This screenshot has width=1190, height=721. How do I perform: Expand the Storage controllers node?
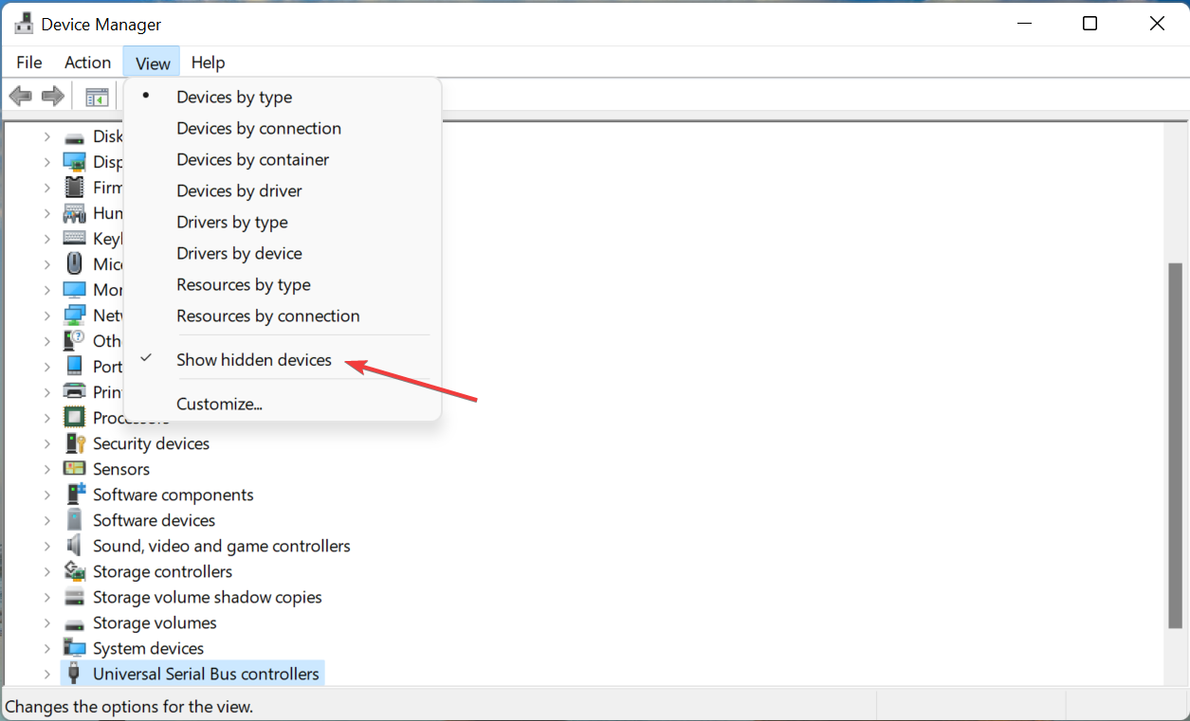[x=46, y=571]
